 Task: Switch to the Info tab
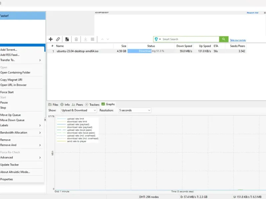coord(65,104)
